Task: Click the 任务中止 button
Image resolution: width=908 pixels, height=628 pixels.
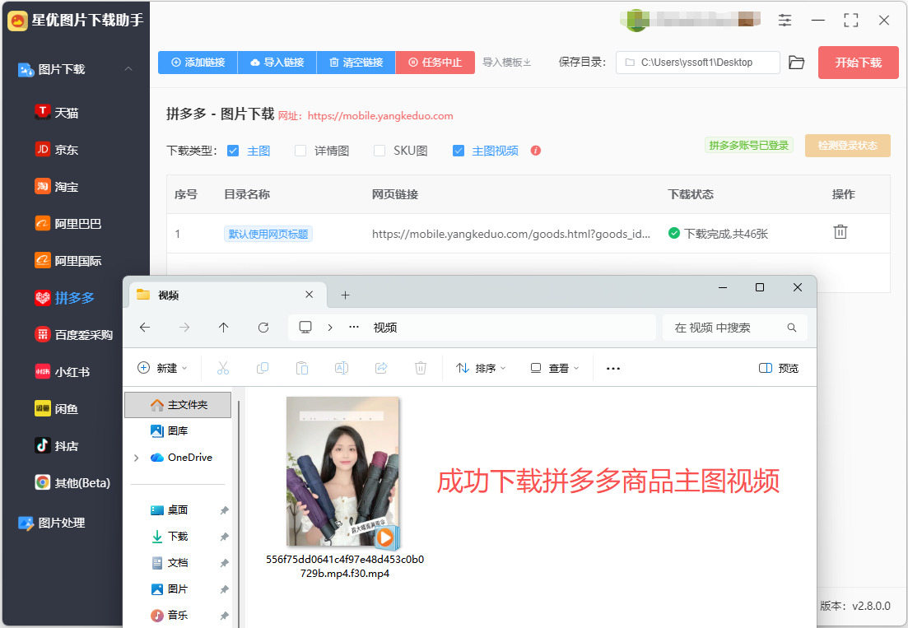Action: (435, 62)
